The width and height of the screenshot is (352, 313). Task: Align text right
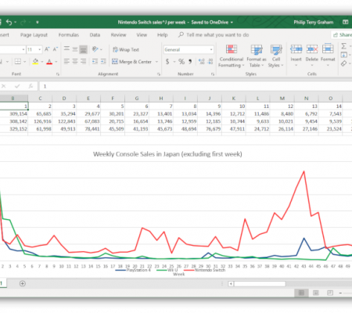point(84,62)
